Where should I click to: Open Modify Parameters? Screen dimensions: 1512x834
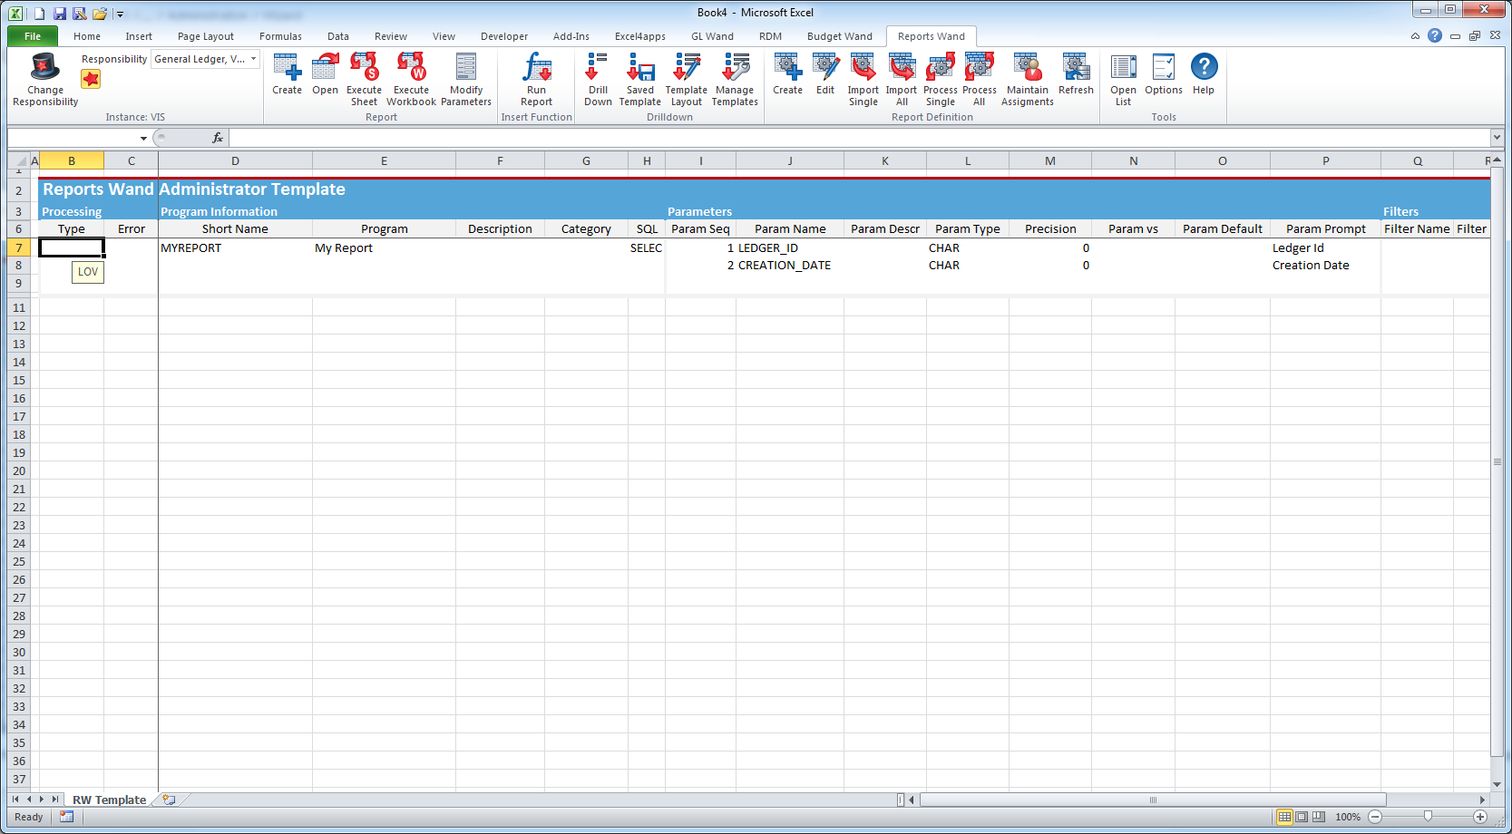click(x=466, y=80)
